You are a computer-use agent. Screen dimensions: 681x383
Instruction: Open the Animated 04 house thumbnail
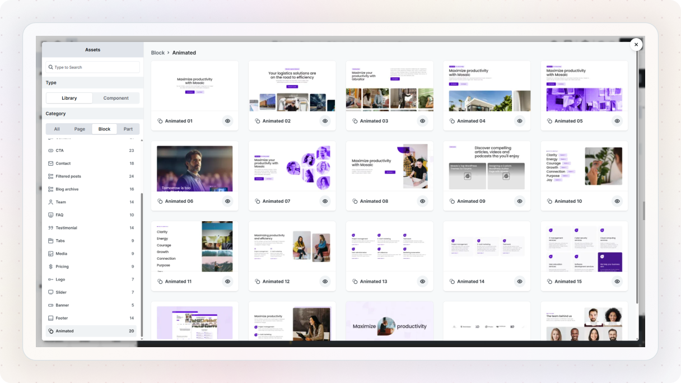487,86
